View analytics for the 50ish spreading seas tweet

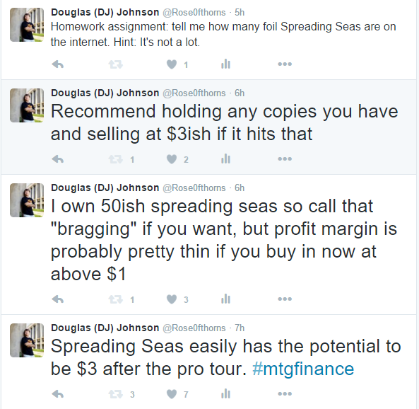click(x=226, y=299)
